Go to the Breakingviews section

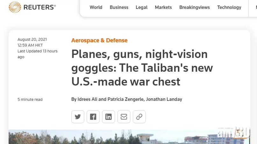(x=195, y=7)
